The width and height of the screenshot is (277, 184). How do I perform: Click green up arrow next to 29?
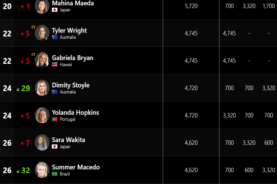(x=18, y=89)
